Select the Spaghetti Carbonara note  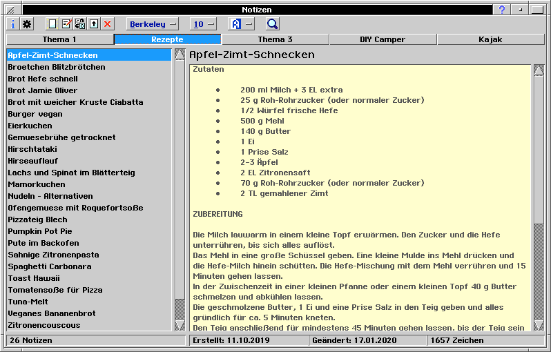(x=50, y=266)
